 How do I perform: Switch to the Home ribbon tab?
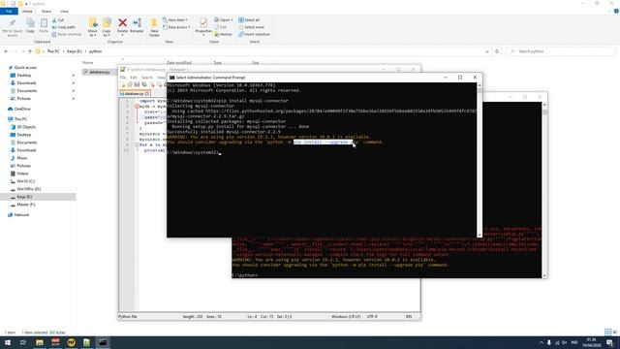pyautogui.click(x=27, y=12)
